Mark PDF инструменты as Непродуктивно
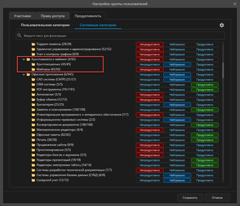Viewport: 240px width, 206px height. click(150, 90)
